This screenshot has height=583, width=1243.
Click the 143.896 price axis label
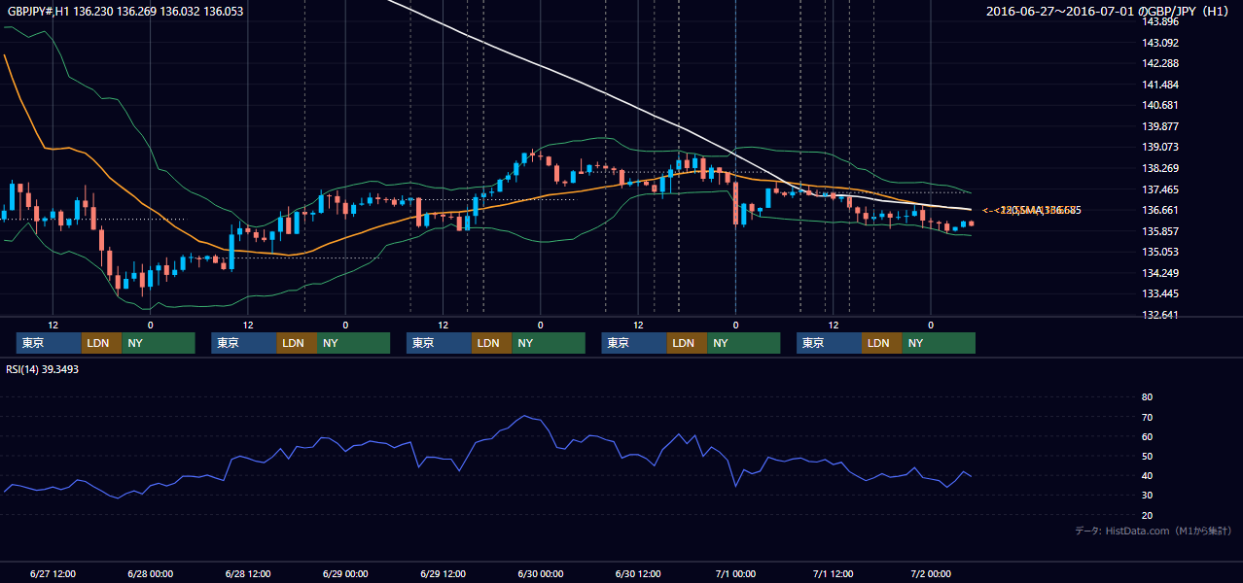1161,21
